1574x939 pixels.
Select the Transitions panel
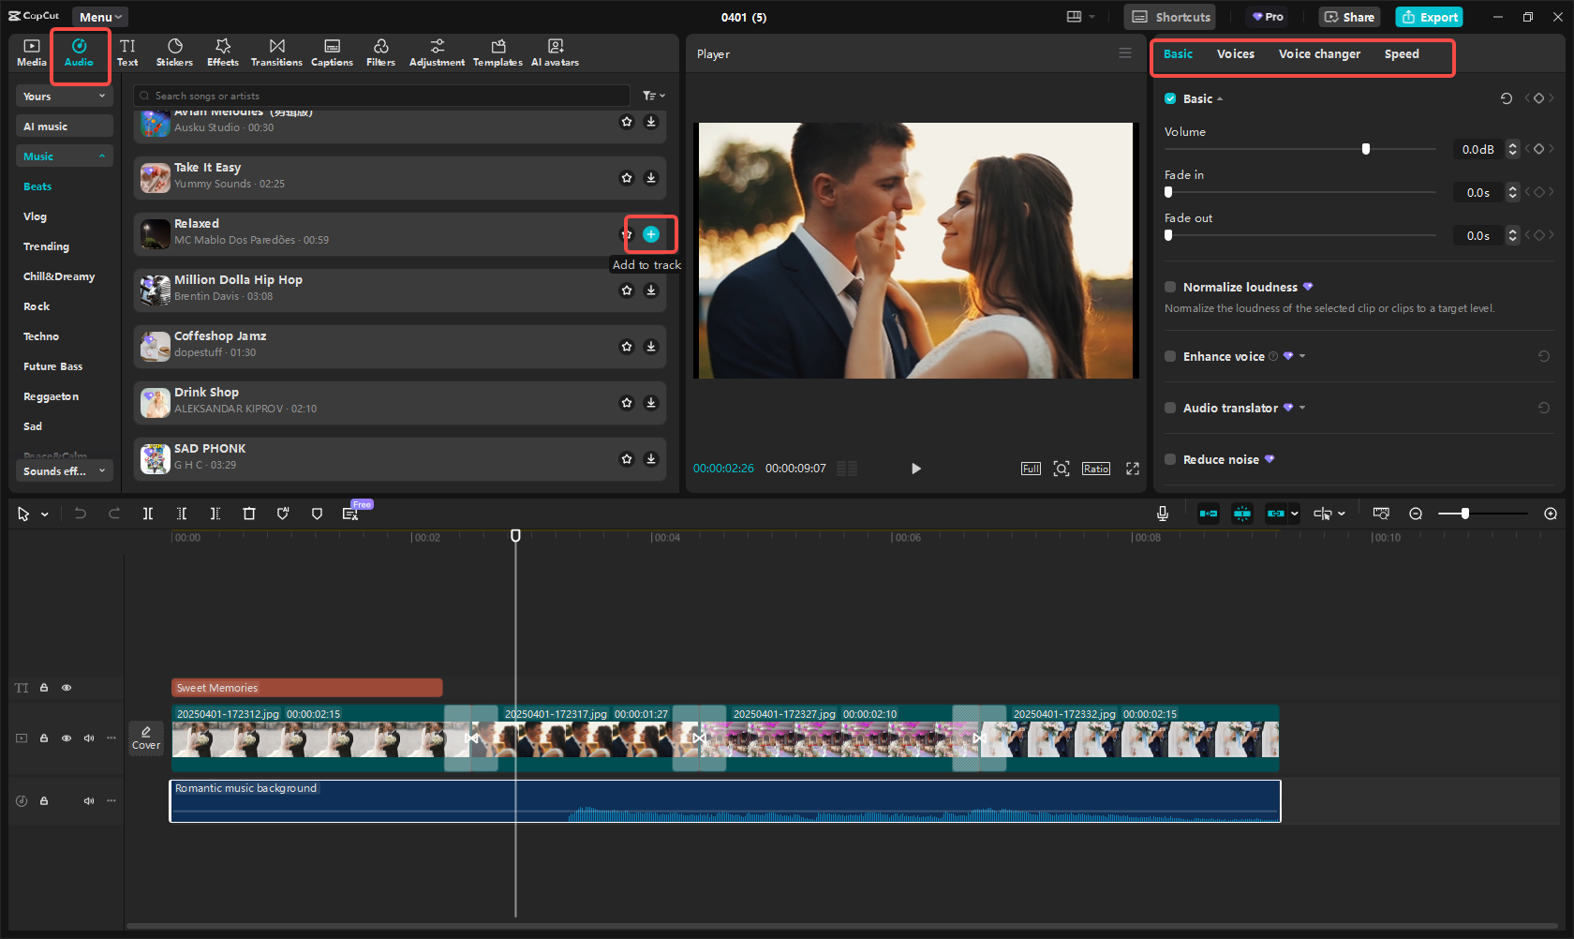click(x=276, y=52)
